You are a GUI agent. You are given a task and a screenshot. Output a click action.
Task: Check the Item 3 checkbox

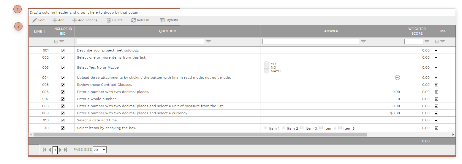click(302, 128)
